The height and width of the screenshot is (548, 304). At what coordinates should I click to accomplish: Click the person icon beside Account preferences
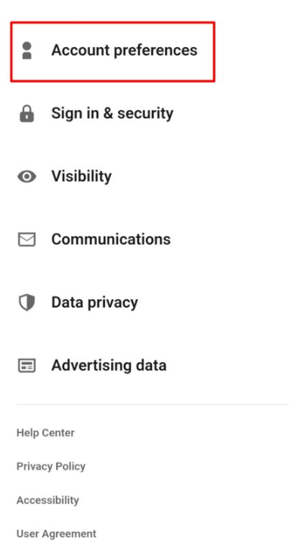26,51
